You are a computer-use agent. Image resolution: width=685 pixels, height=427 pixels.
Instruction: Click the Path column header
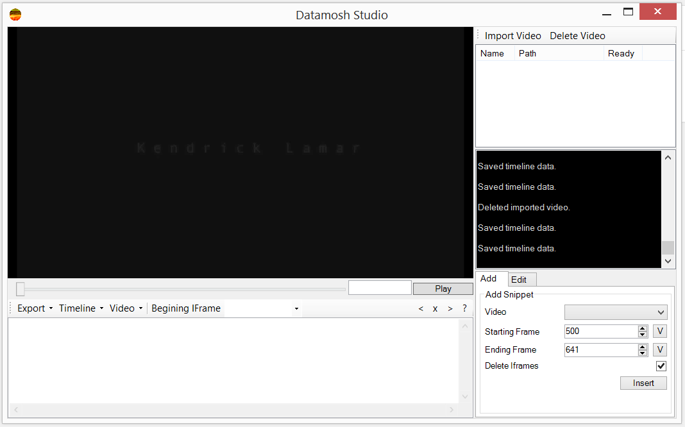[x=559, y=53]
